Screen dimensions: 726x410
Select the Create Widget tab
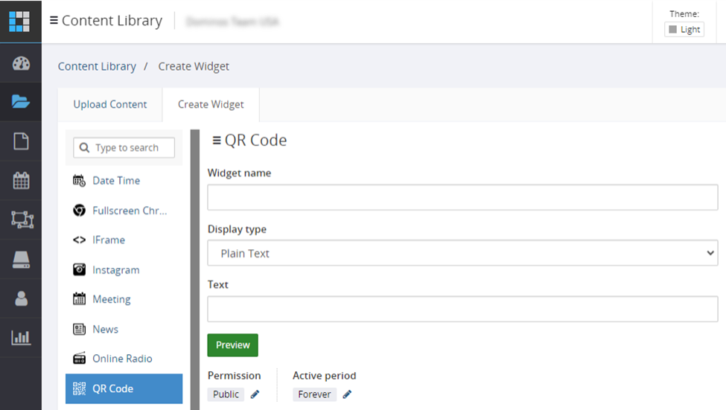(x=211, y=105)
